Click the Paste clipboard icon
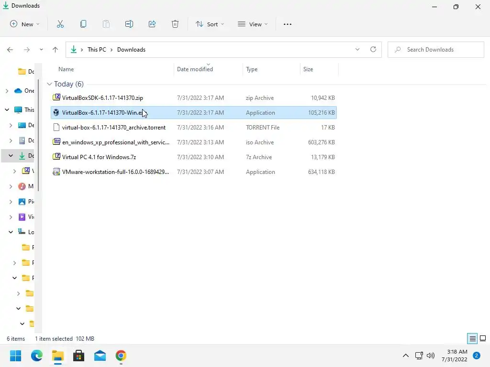The width and height of the screenshot is (490, 367). click(x=106, y=24)
